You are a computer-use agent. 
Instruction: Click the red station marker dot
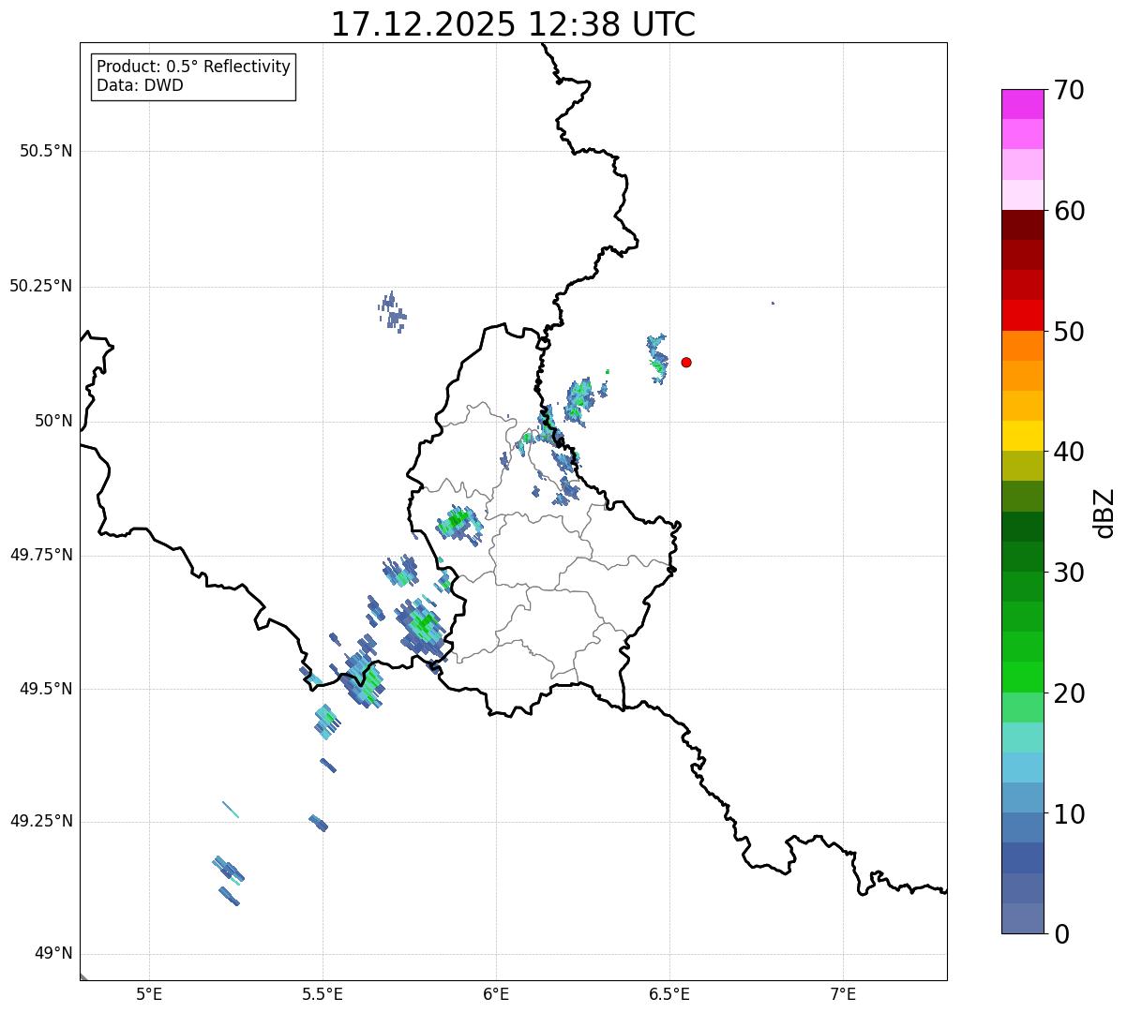click(x=686, y=362)
